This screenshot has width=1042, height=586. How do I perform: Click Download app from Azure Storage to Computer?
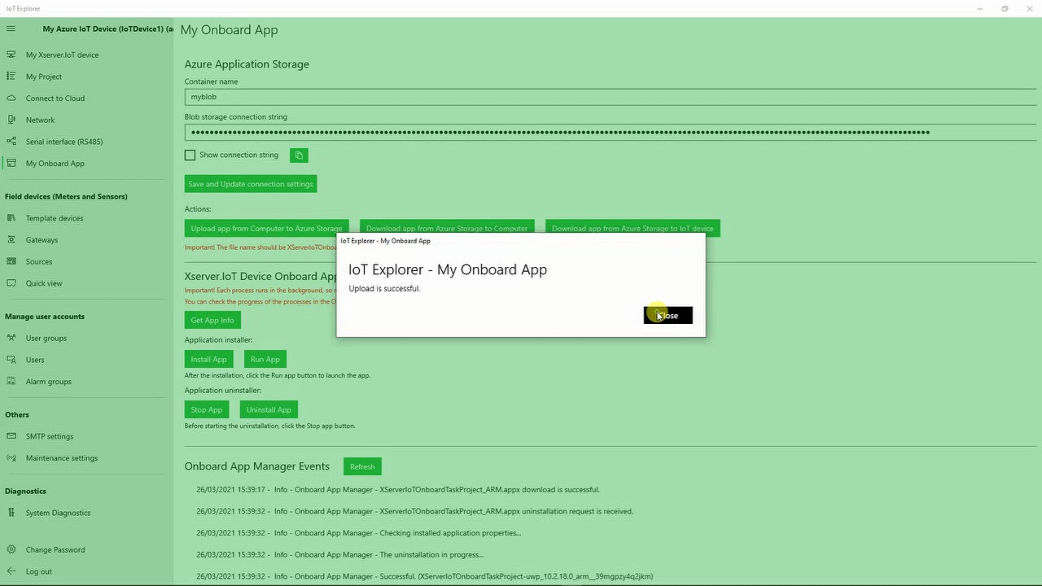coord(447,228)
